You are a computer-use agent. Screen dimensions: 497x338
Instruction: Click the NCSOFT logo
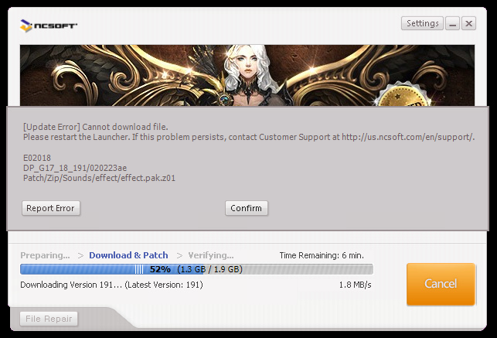pos(49,26)
